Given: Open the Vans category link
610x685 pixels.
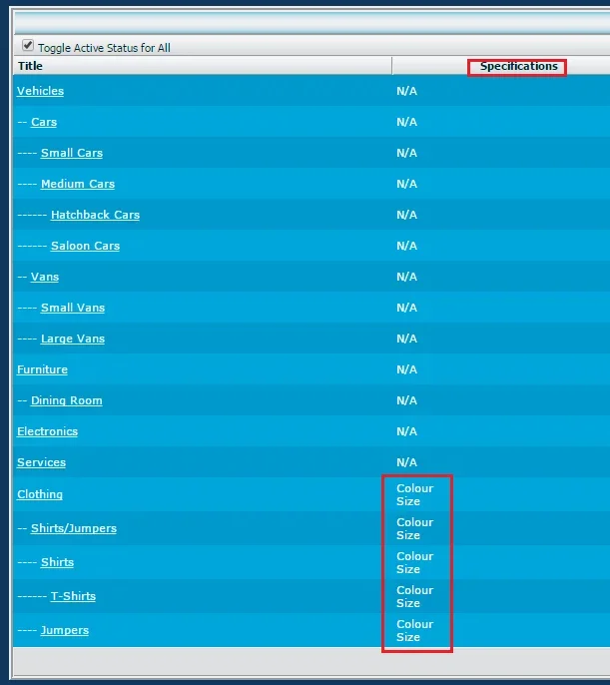Looking at the screenshot, I should click(45, 277).
